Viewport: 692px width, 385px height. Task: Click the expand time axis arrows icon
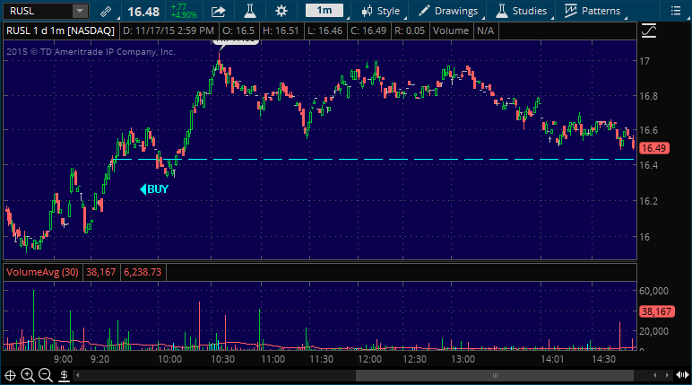click(x=682, y=375)
